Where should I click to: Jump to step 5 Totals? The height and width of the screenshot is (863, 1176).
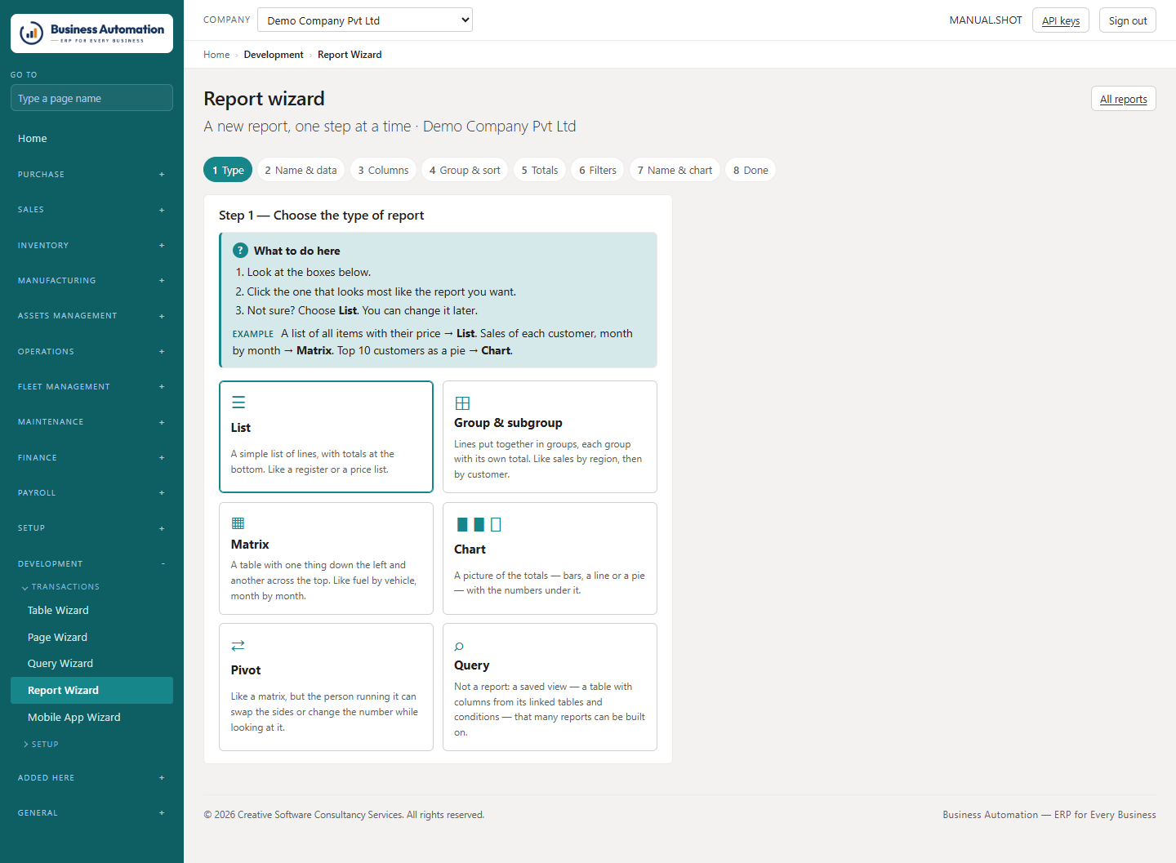tap(540, 170)
